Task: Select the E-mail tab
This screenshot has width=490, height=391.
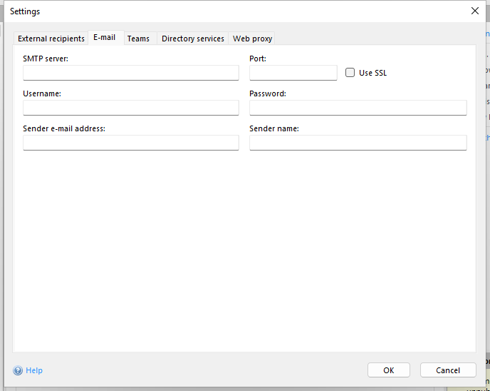Action: pyautogui.click(x=104, y=38)
